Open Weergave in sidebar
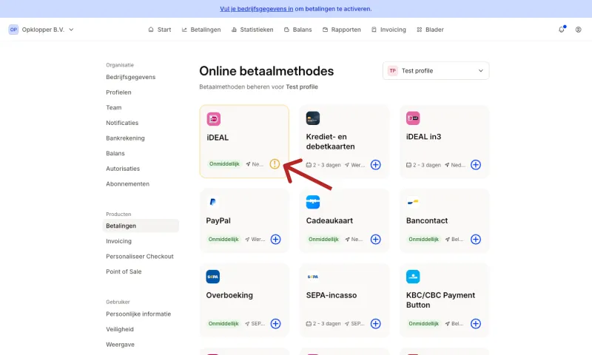 pyautogui.click(x=120, y=345)
